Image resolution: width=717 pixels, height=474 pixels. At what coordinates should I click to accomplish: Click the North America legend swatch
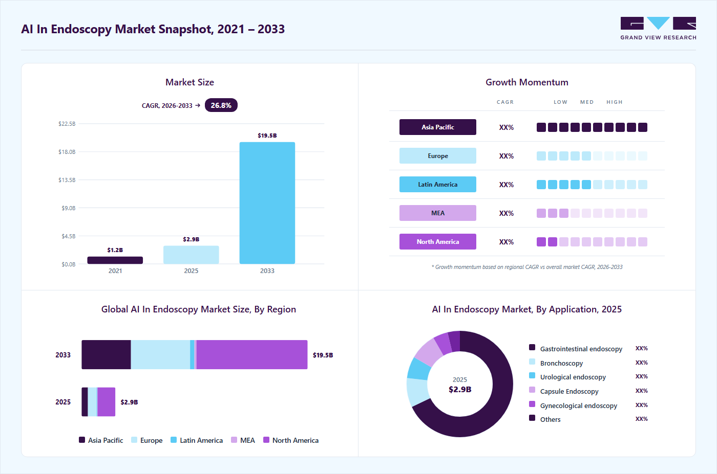pyautogui.click(x=266, y=440)
